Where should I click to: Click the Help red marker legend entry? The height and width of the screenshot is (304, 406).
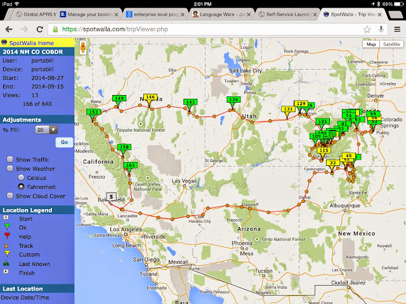coord(25,236)
